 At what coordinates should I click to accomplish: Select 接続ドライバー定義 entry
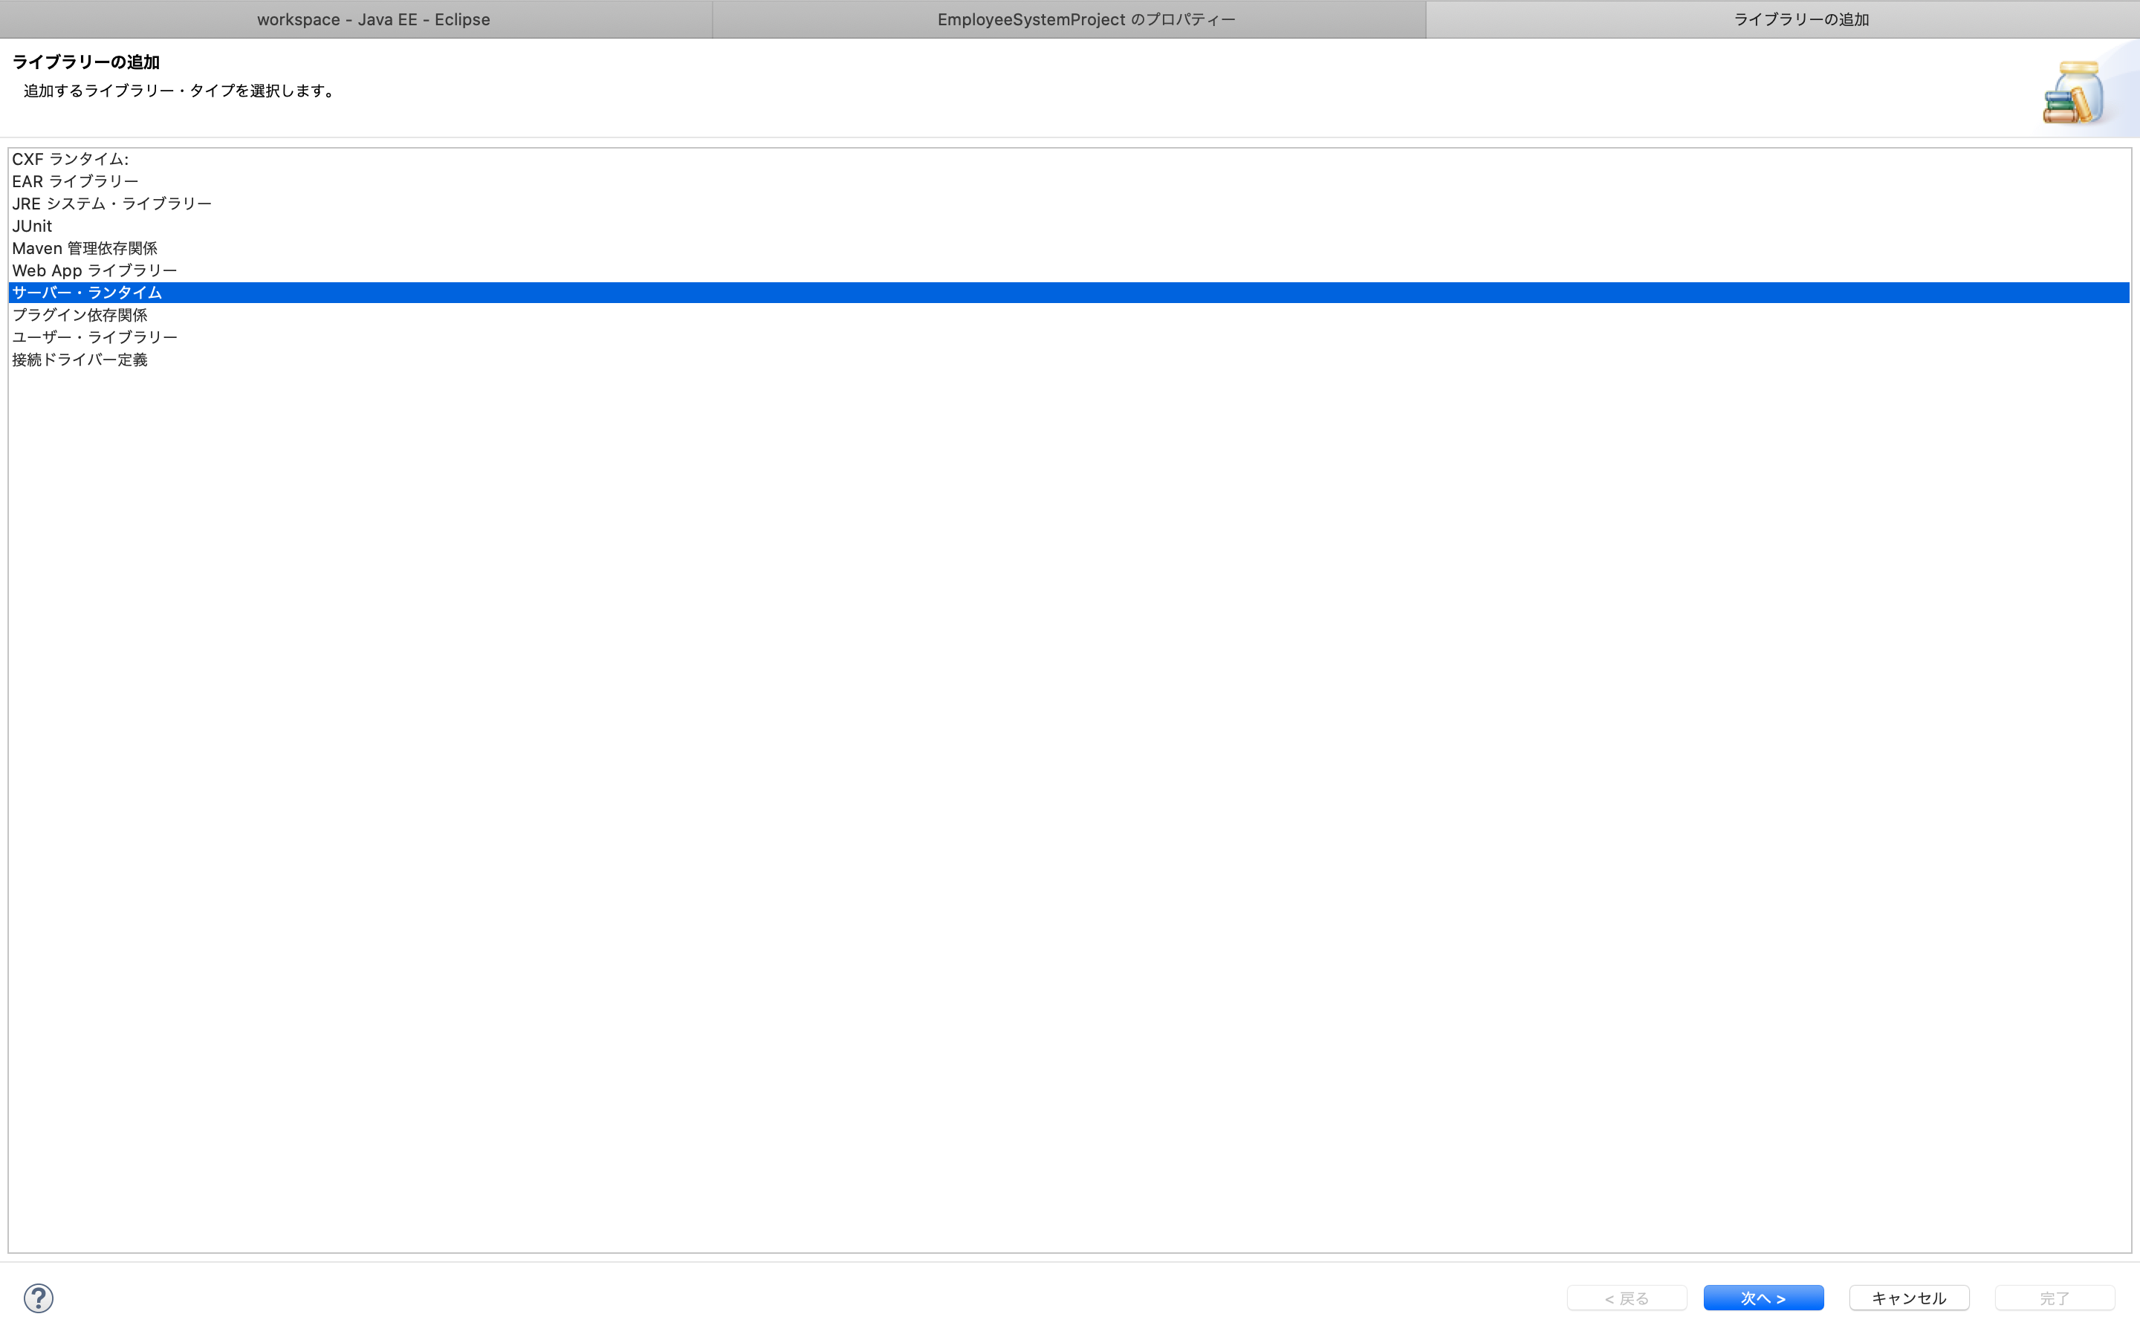coord(80,360)
